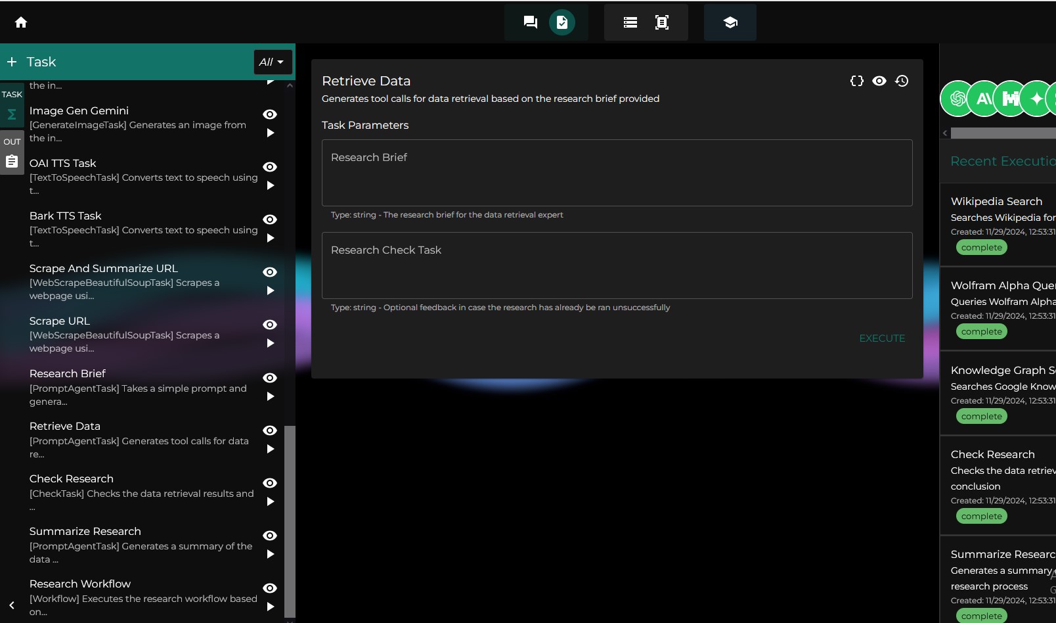Screen dimensions: 1056x623
Task: Switch to the TASK sidebar tab
Action: (12, 105)
